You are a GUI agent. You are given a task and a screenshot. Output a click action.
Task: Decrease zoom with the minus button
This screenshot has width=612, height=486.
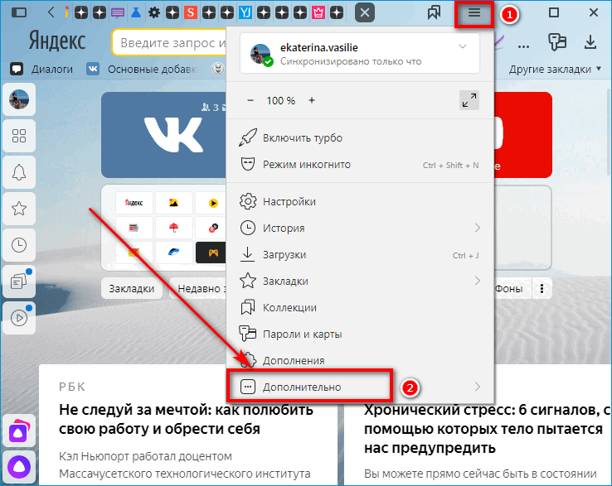250,100
